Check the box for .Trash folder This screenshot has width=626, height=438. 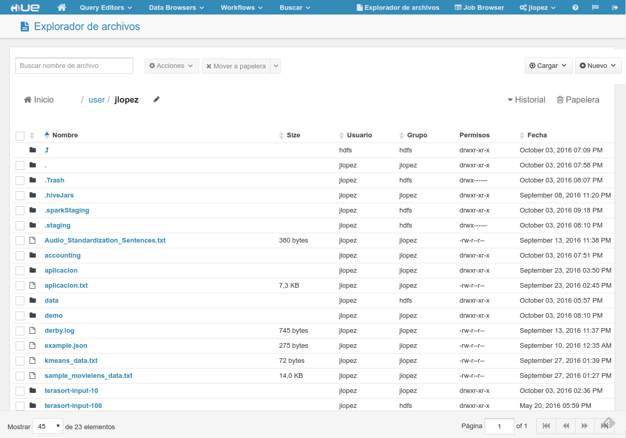point(20,180)
